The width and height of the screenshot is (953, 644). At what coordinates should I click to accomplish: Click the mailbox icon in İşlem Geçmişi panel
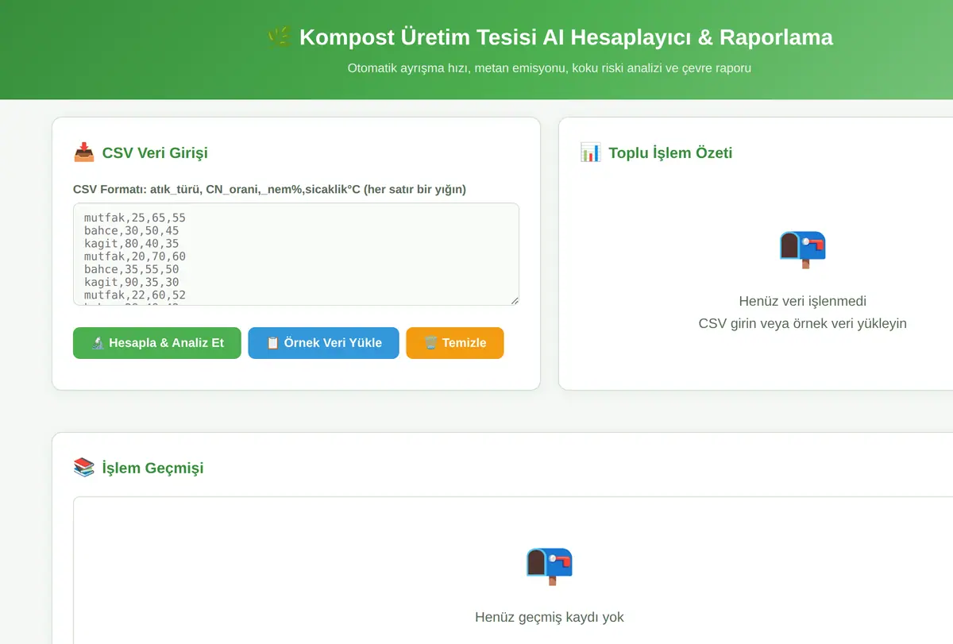[549, 565]
